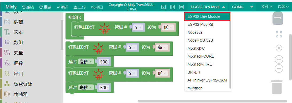The image size is (292, 103).
Task: Open pin 5 dropdown in 初始化 block
Action: 138,27
